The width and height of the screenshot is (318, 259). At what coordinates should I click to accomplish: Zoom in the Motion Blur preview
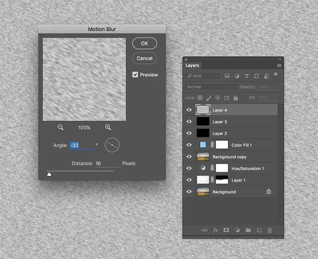click(108, 127)
